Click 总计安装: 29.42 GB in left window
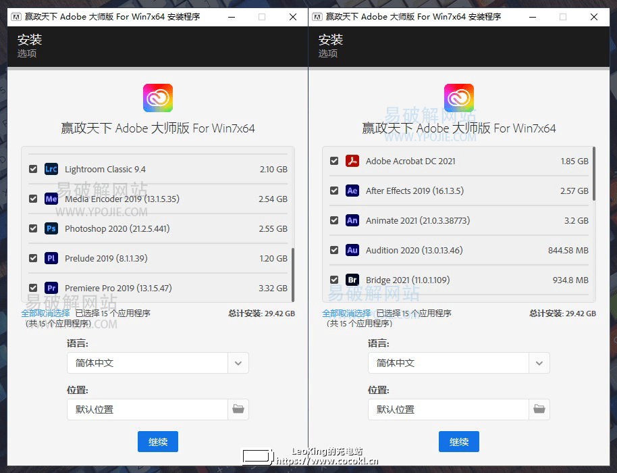Screen dimensions: 617x473 pyautogui.click(x=262, y=314)
